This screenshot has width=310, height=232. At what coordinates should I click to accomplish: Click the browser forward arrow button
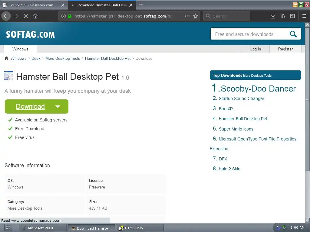16,16
